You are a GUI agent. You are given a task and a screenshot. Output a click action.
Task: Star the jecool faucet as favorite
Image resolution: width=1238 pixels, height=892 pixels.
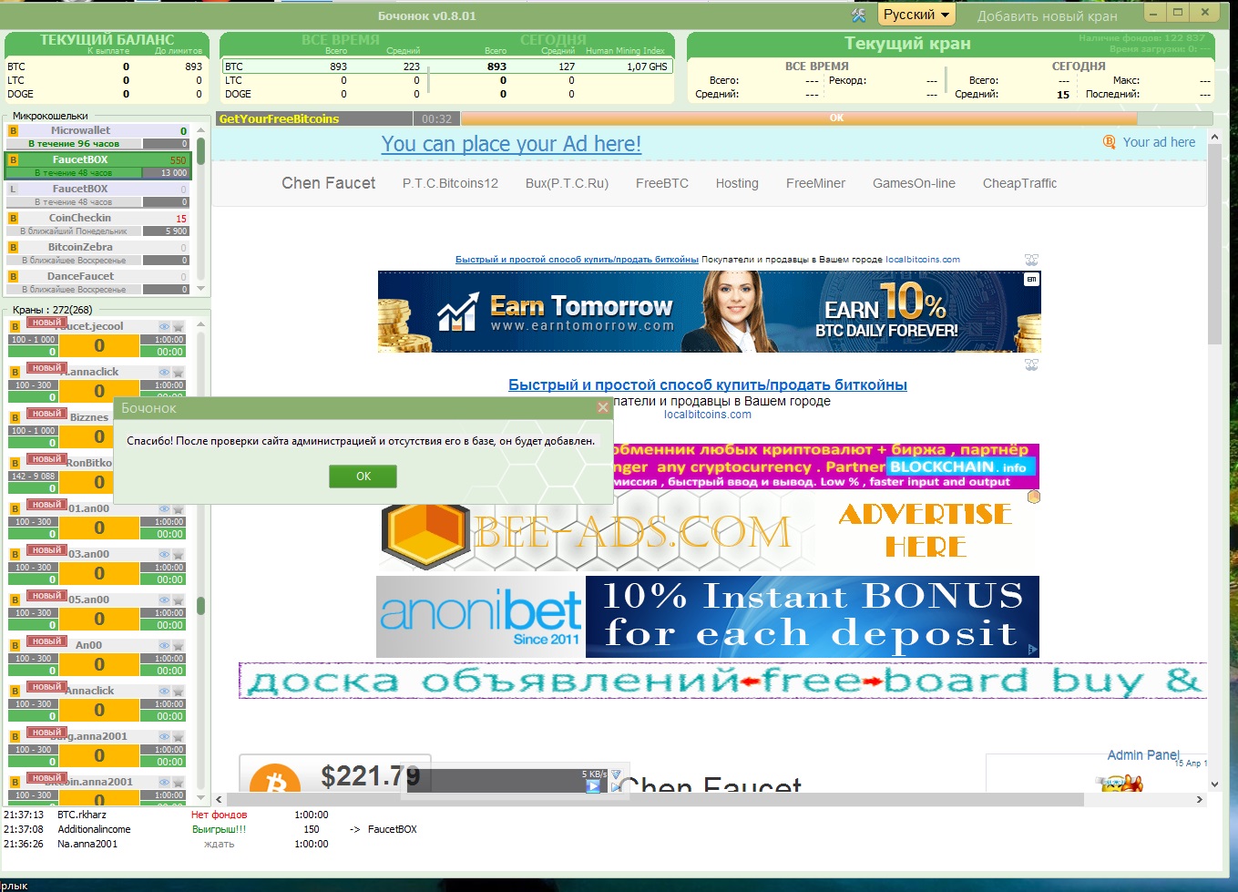[x=179, y=326]
